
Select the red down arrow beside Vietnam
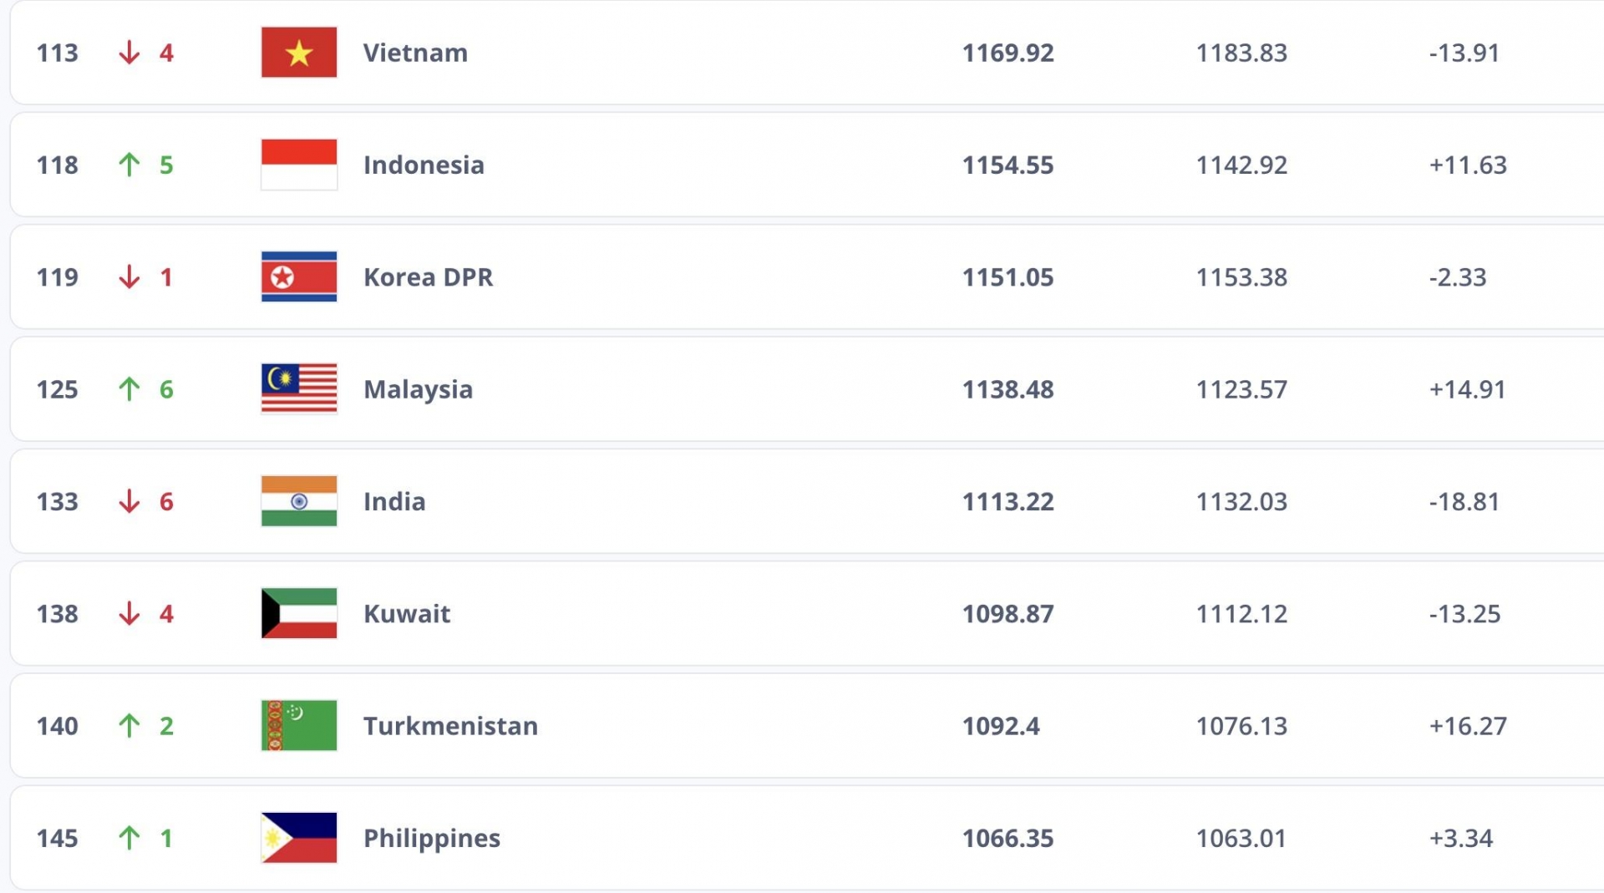[129, 53]
